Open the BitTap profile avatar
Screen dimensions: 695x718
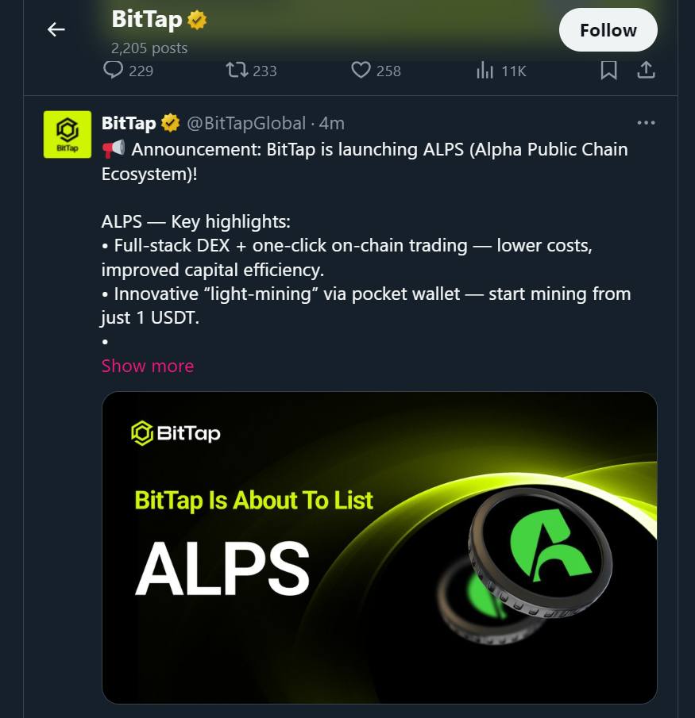[x=67, y=134]
